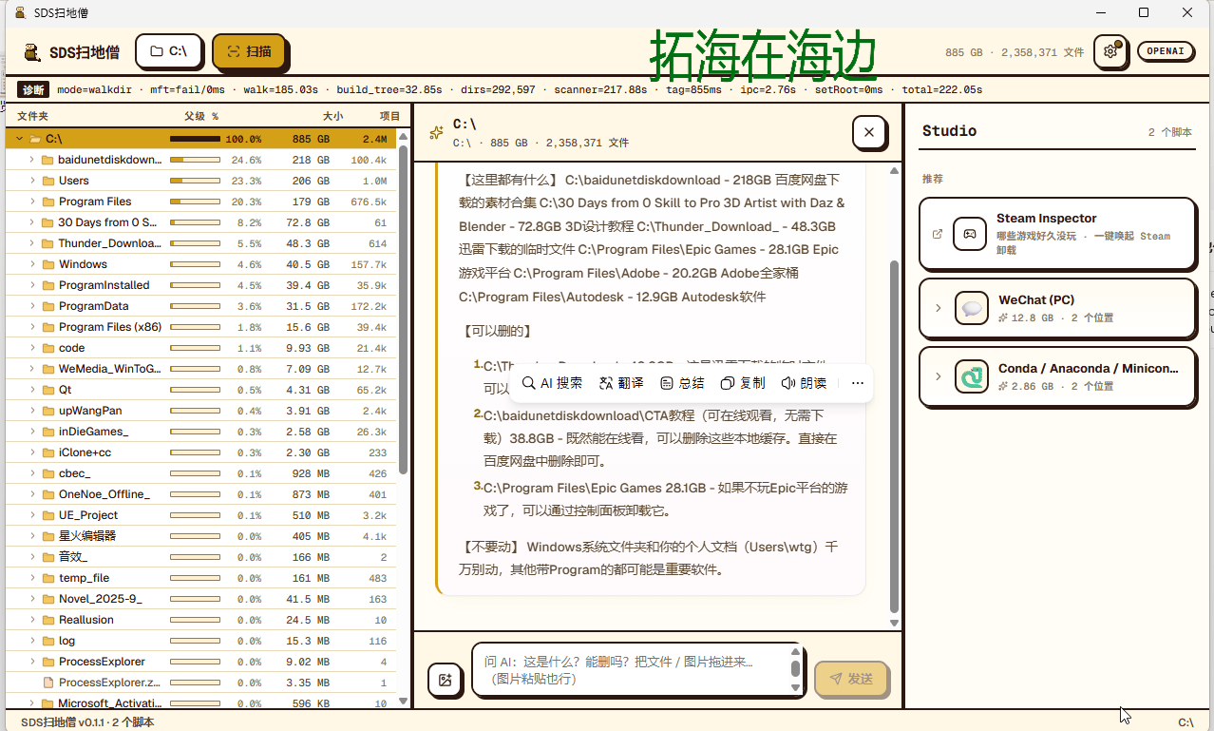
Task: Click the input box scroll up arrow
Action: pyautogui.click(x=795, y=651)
